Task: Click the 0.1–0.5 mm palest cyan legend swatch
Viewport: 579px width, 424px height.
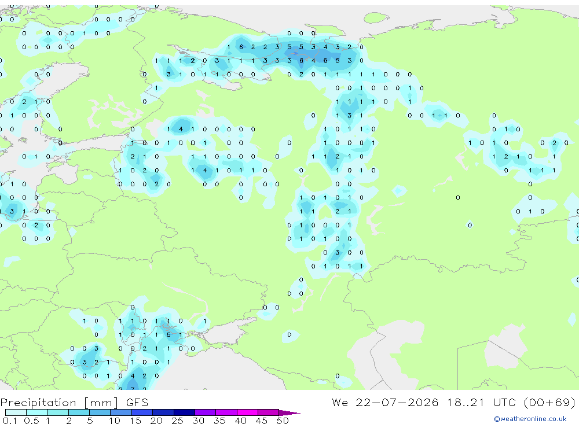Action: pyautogui.click(x=16, y=412)
